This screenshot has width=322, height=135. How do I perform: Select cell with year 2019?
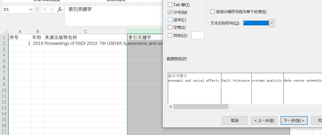38,43
